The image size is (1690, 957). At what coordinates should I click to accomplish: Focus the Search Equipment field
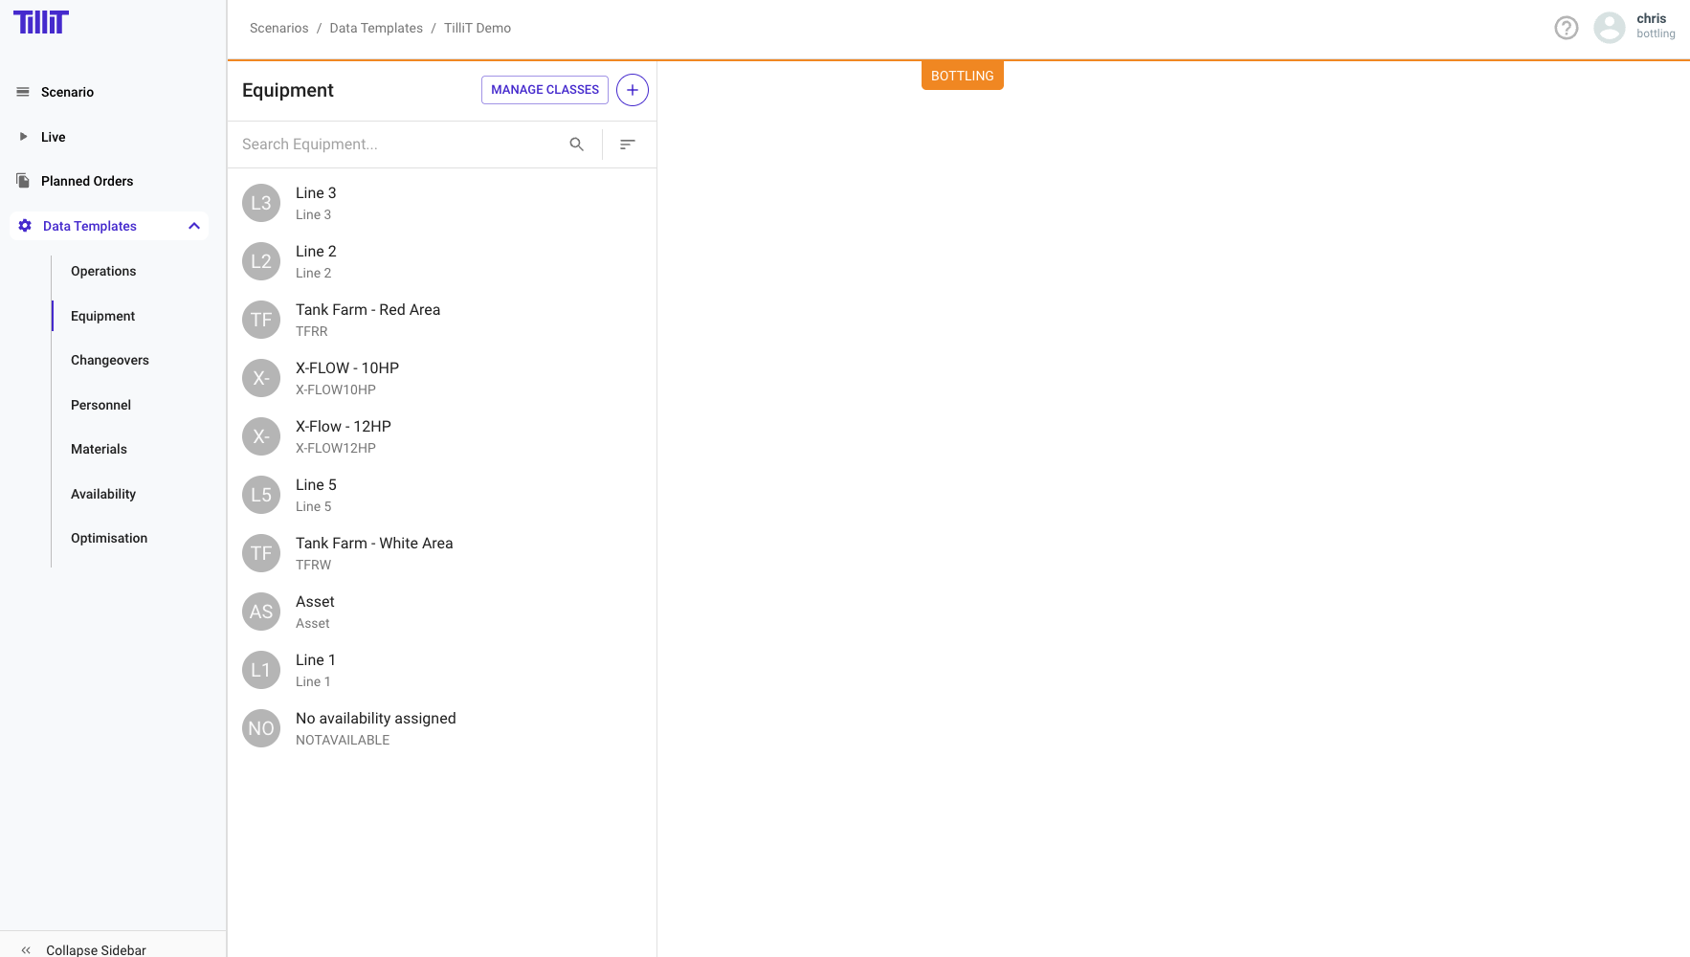click(397, 145)
